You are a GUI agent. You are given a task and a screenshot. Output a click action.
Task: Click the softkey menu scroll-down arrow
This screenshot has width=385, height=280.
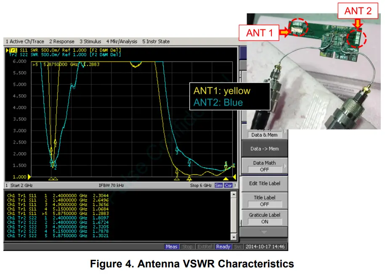pos(264,232)
